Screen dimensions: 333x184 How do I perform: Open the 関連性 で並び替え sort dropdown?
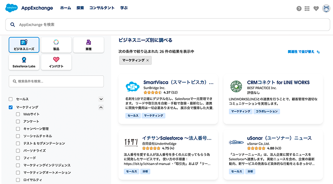pyautogui.click(x=303, y=52)
